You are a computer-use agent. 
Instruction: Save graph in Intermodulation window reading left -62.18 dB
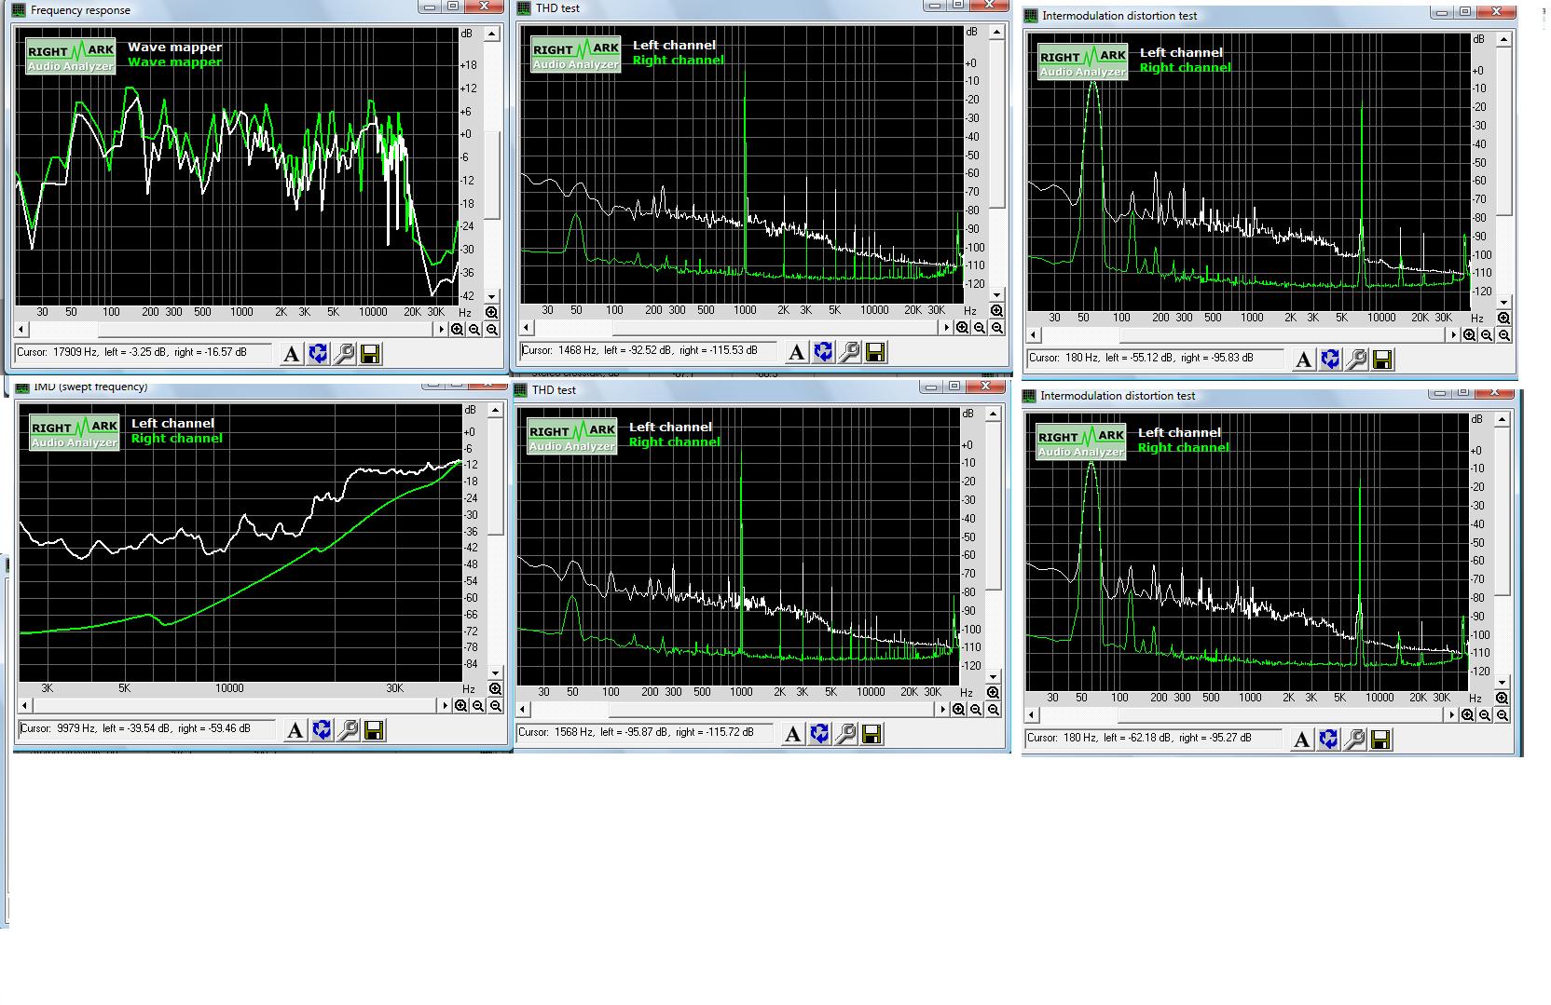pos(1379,740)
